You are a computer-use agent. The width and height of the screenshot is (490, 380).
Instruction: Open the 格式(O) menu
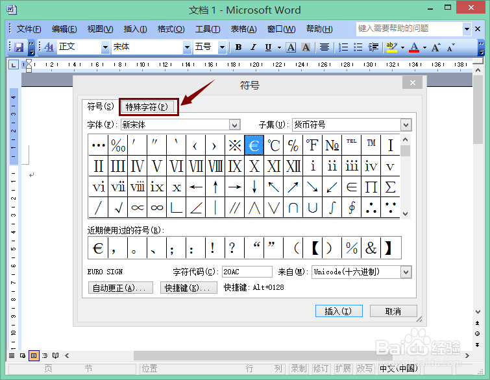click(171, 29)
